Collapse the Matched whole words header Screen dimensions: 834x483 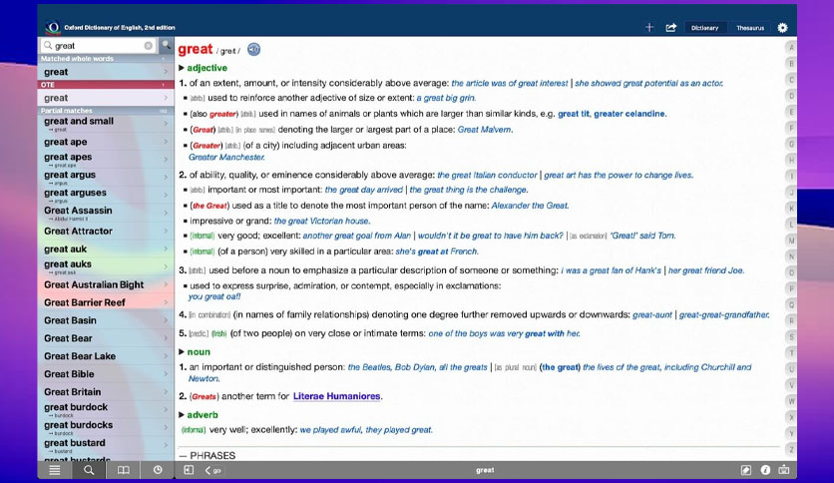tap(106, 59)
